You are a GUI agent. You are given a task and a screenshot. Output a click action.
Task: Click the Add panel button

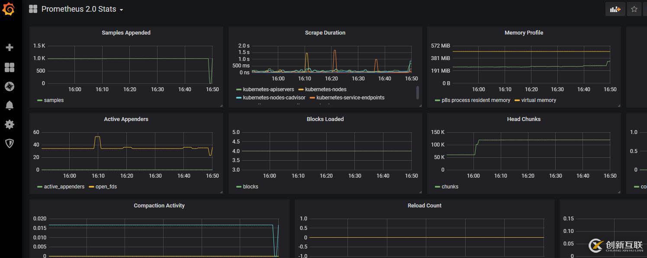(615, 9)
